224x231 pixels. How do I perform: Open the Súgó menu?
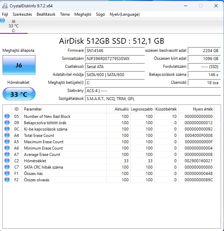pyautogui.click(x=100, y=14)
